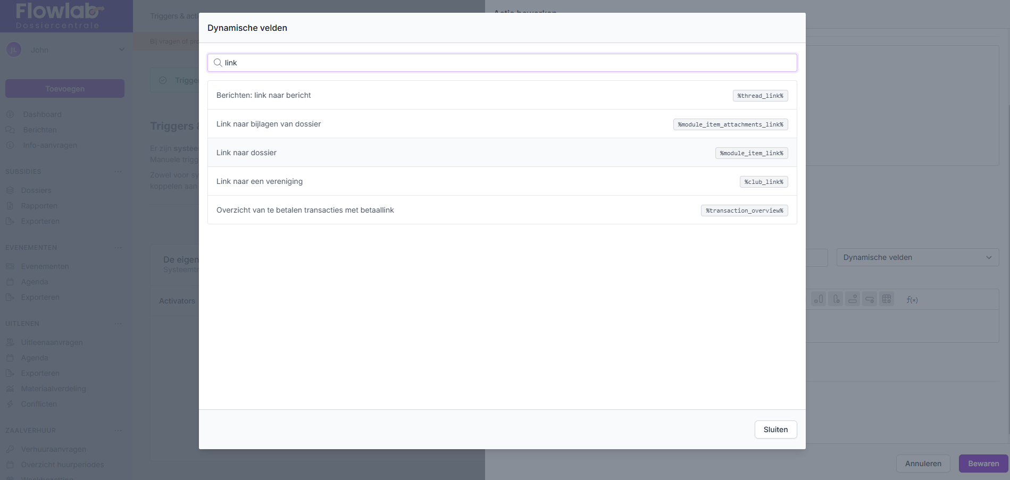Choose 'Berichten: link naar bericht' entry
This screenshot has width=1010, height=480.
[263, 95]
